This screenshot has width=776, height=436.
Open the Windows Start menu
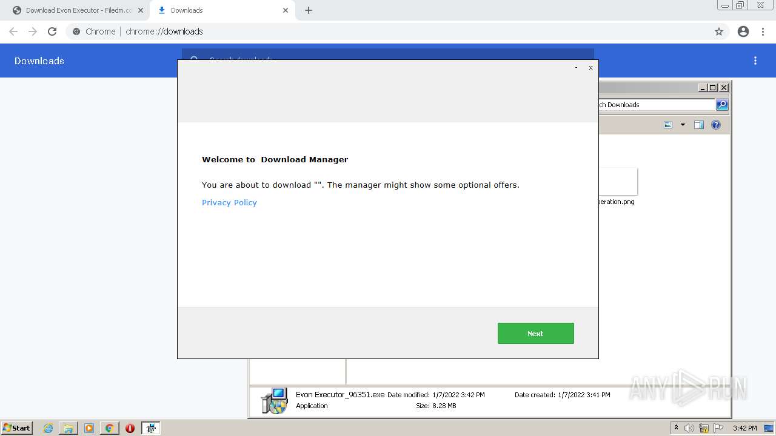pos(16,428)
